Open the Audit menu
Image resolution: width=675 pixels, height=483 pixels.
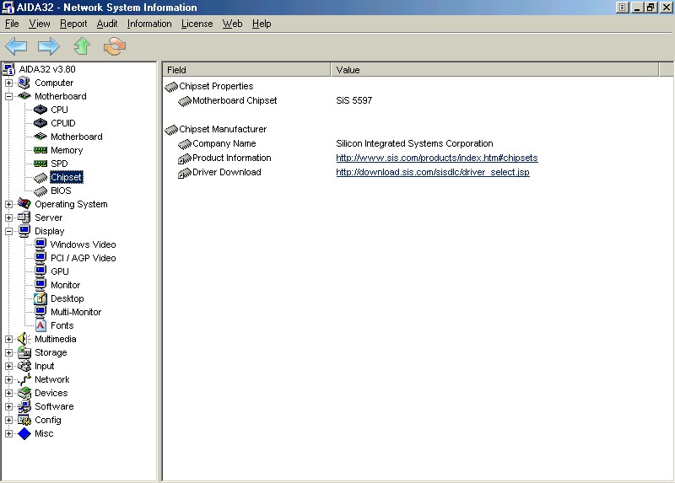107,24
